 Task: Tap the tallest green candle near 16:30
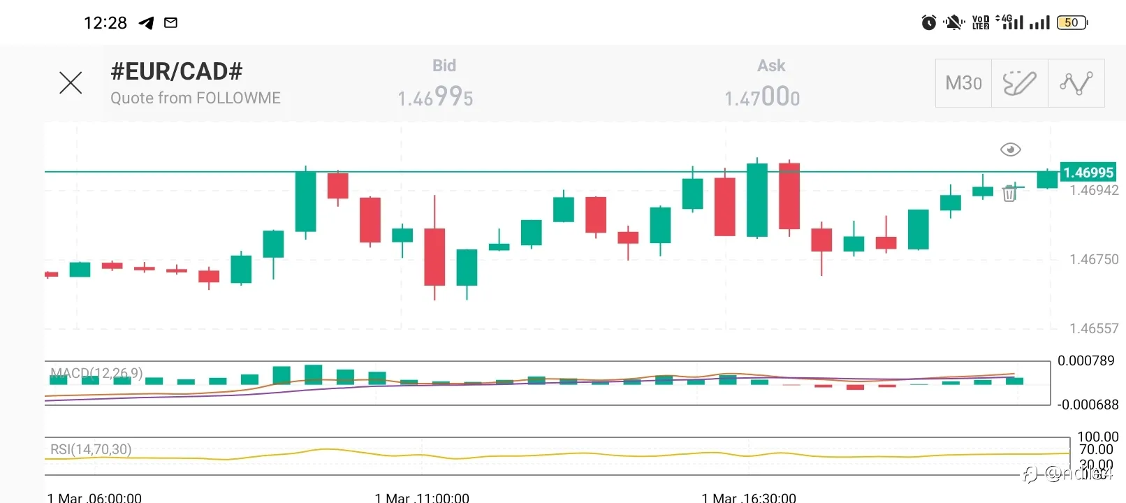(x=757, y=199)
